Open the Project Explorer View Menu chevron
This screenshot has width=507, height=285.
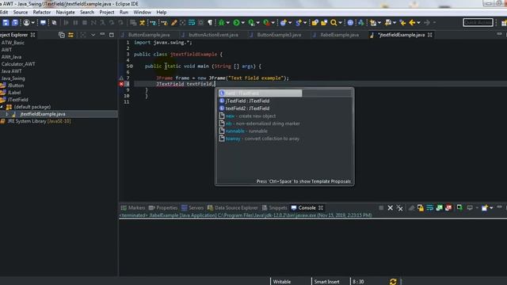tap(93, 35)
